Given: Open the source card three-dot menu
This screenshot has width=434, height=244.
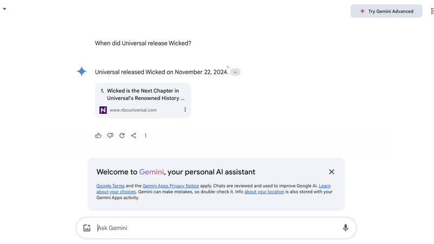Looking at the screenshot, I should 185,110.
